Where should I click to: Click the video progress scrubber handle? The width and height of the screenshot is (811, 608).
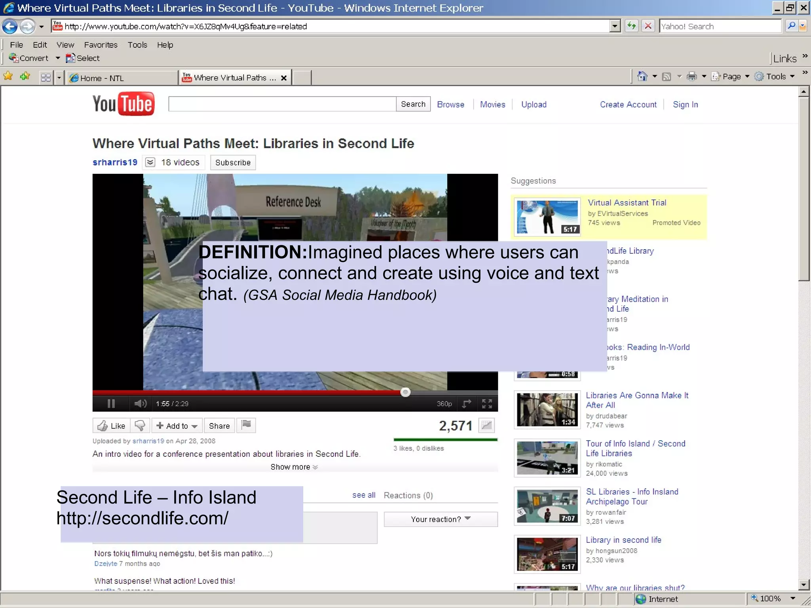[405, 392]
